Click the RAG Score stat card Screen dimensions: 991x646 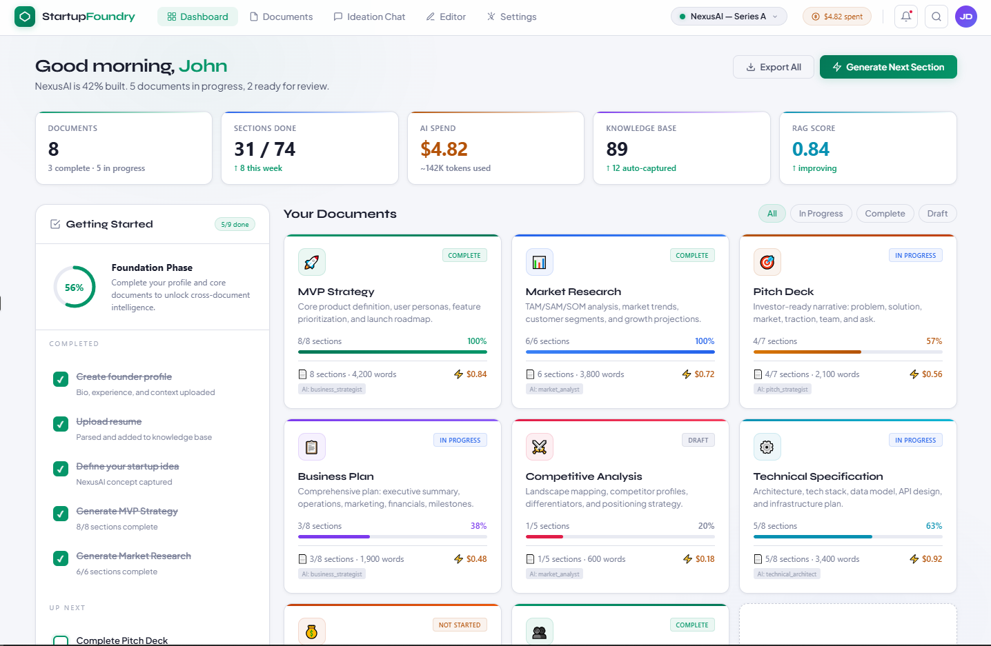pos(868,148)
